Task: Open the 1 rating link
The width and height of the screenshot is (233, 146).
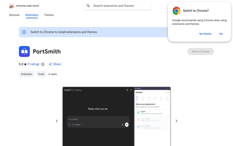Action: click(x=33, y=64)
